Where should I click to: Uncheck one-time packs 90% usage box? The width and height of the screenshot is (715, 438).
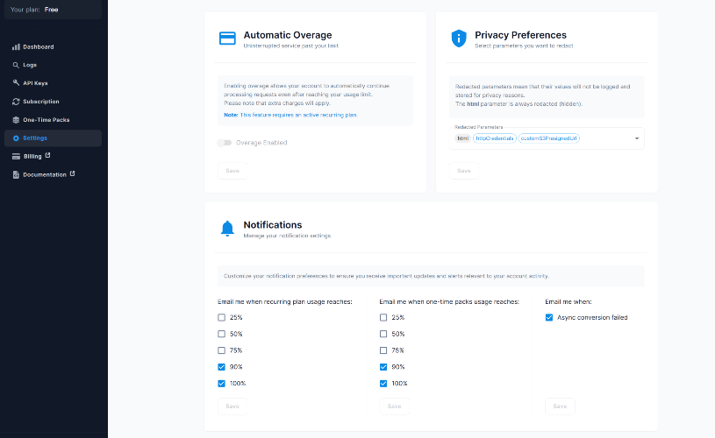pyautogui.click(x=383, y=367)
